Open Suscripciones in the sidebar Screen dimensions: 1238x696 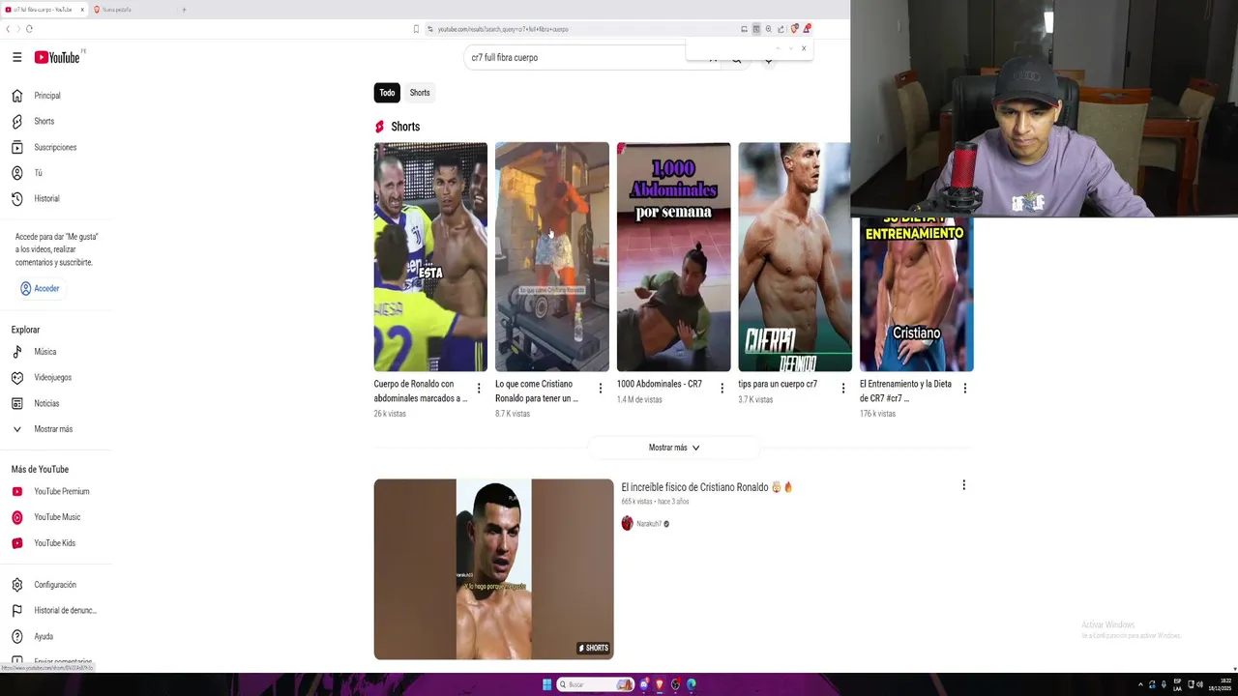[x=54, y=147]
